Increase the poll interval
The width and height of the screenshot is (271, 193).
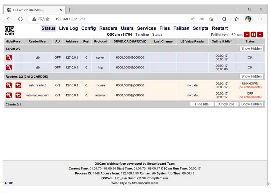[260, 34]
